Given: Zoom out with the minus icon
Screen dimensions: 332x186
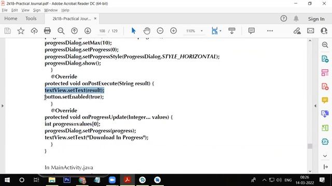Looking at the screenshot, I should coord(160,31).
